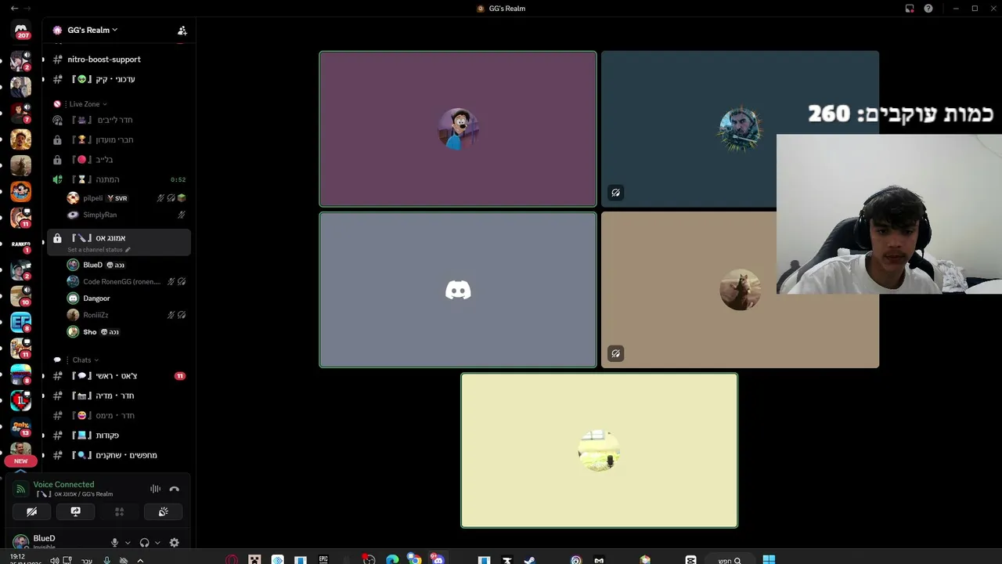Mute microphone next to BlueD
The width and height of the screenshot is (1002, 564).
[114, 542]
